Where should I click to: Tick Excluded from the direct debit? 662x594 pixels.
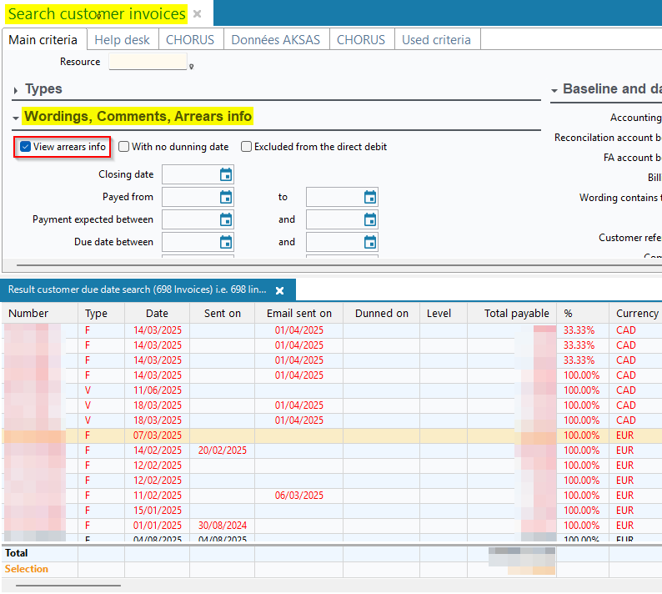[247, 147]
